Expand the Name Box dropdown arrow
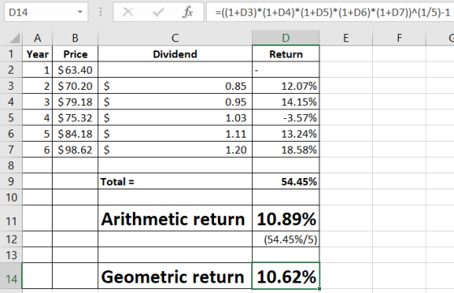The width and height of the screenshot is (454, 293). click(80, 12)
